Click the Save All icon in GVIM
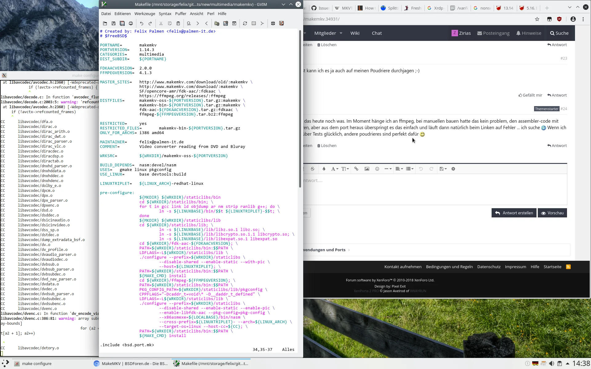The height and width of the screenshot is (369, 591). click(122, 23)
